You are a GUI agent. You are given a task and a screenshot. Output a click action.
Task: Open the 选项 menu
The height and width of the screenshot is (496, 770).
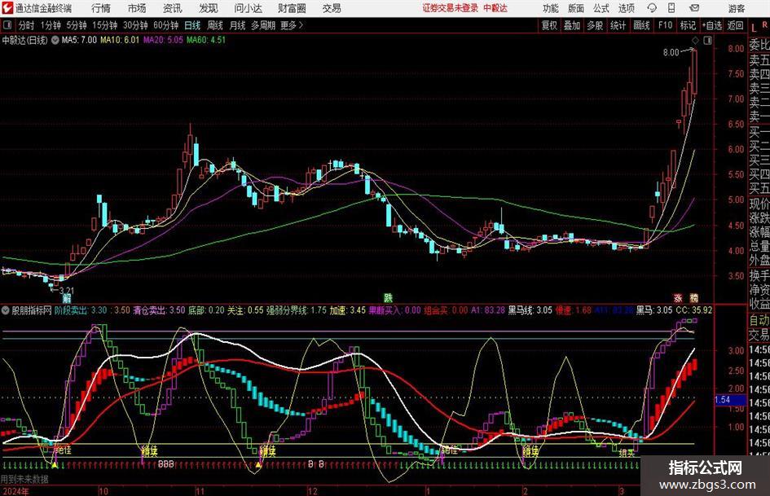coord(626,8)
